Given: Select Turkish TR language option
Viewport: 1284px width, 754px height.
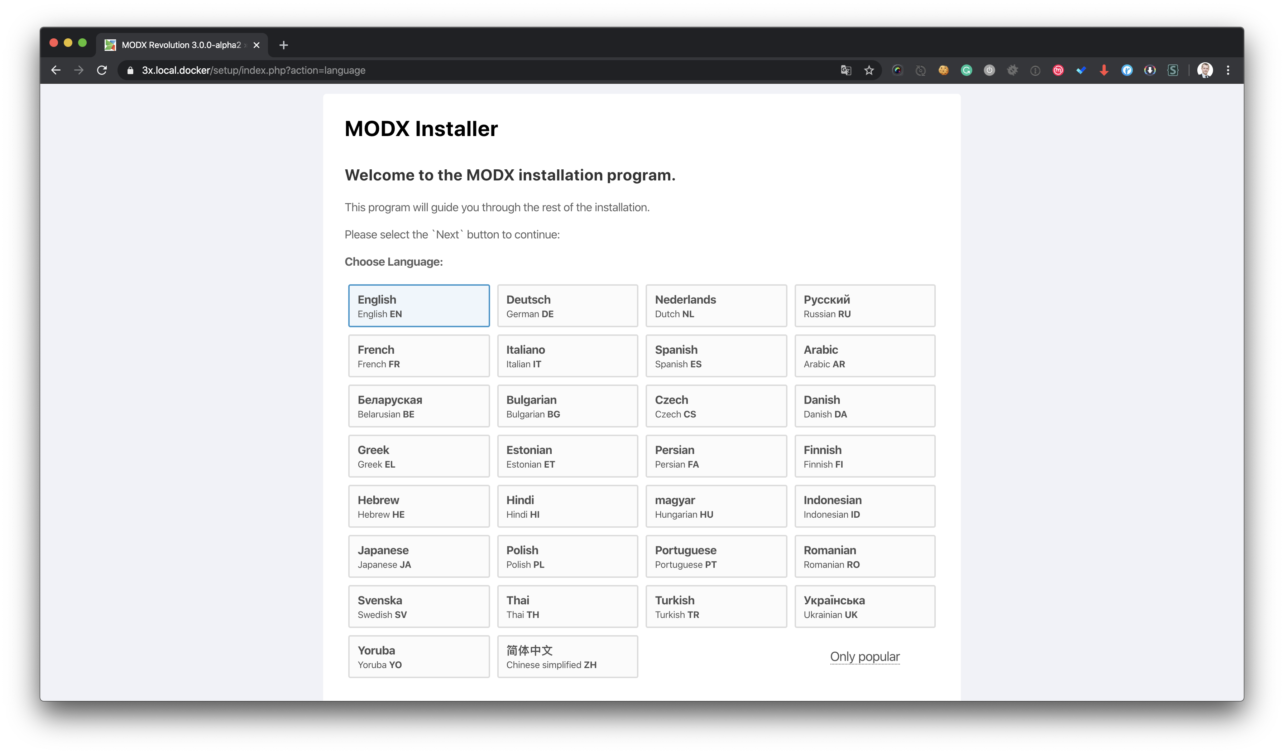Looking at the screenshot, I should tap(716, 606).
